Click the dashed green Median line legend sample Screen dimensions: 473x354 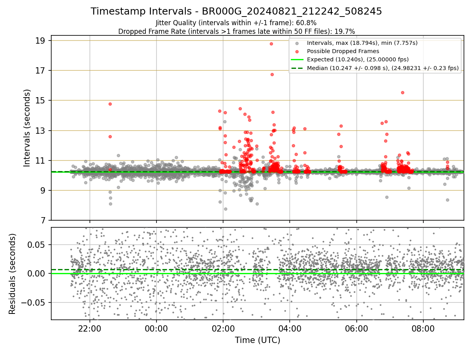click(x=297, y=68)
